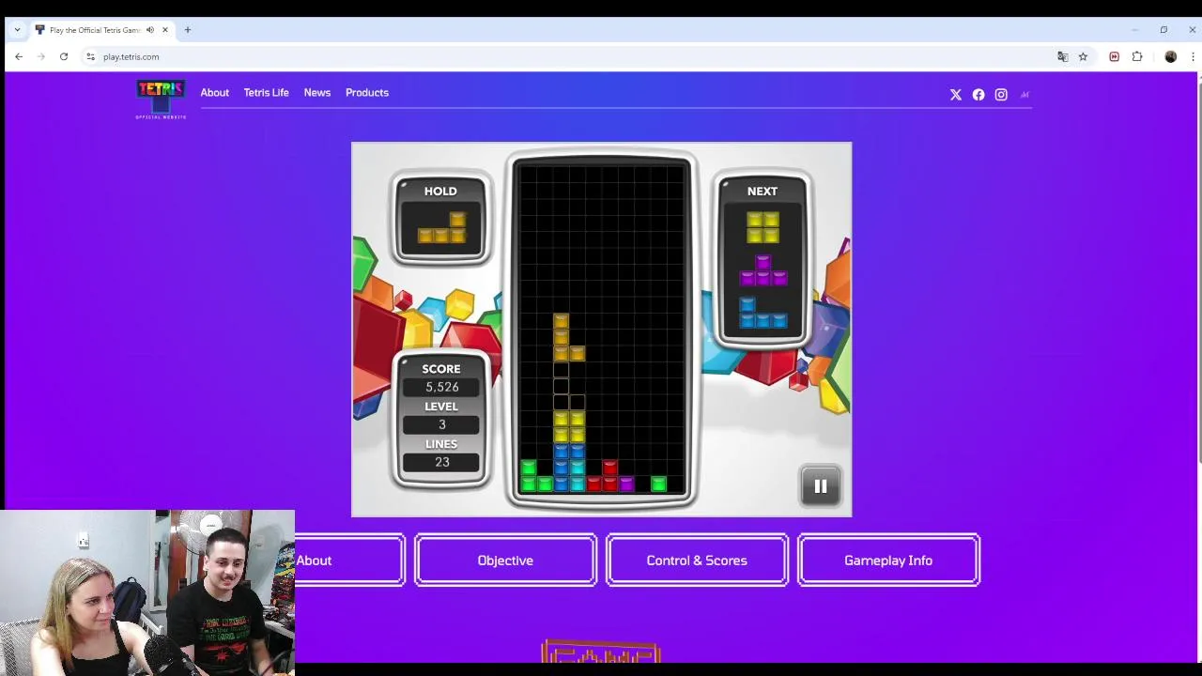Viewport: 1202px width, 676px height.
Task: Open a new tab with plus button
Action: [x=188, y=30]
